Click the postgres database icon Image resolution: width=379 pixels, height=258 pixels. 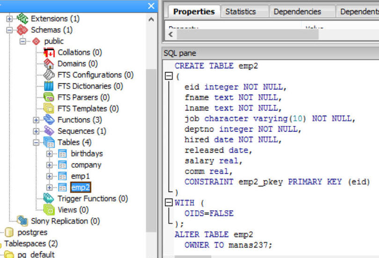click(x=9, y=232)
